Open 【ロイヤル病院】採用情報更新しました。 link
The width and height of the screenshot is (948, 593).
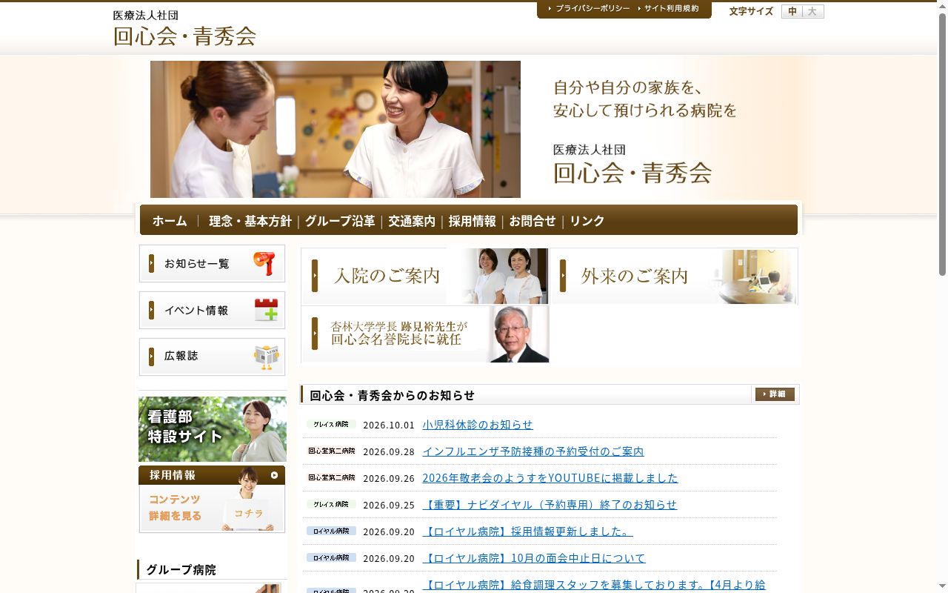(527, 531)
